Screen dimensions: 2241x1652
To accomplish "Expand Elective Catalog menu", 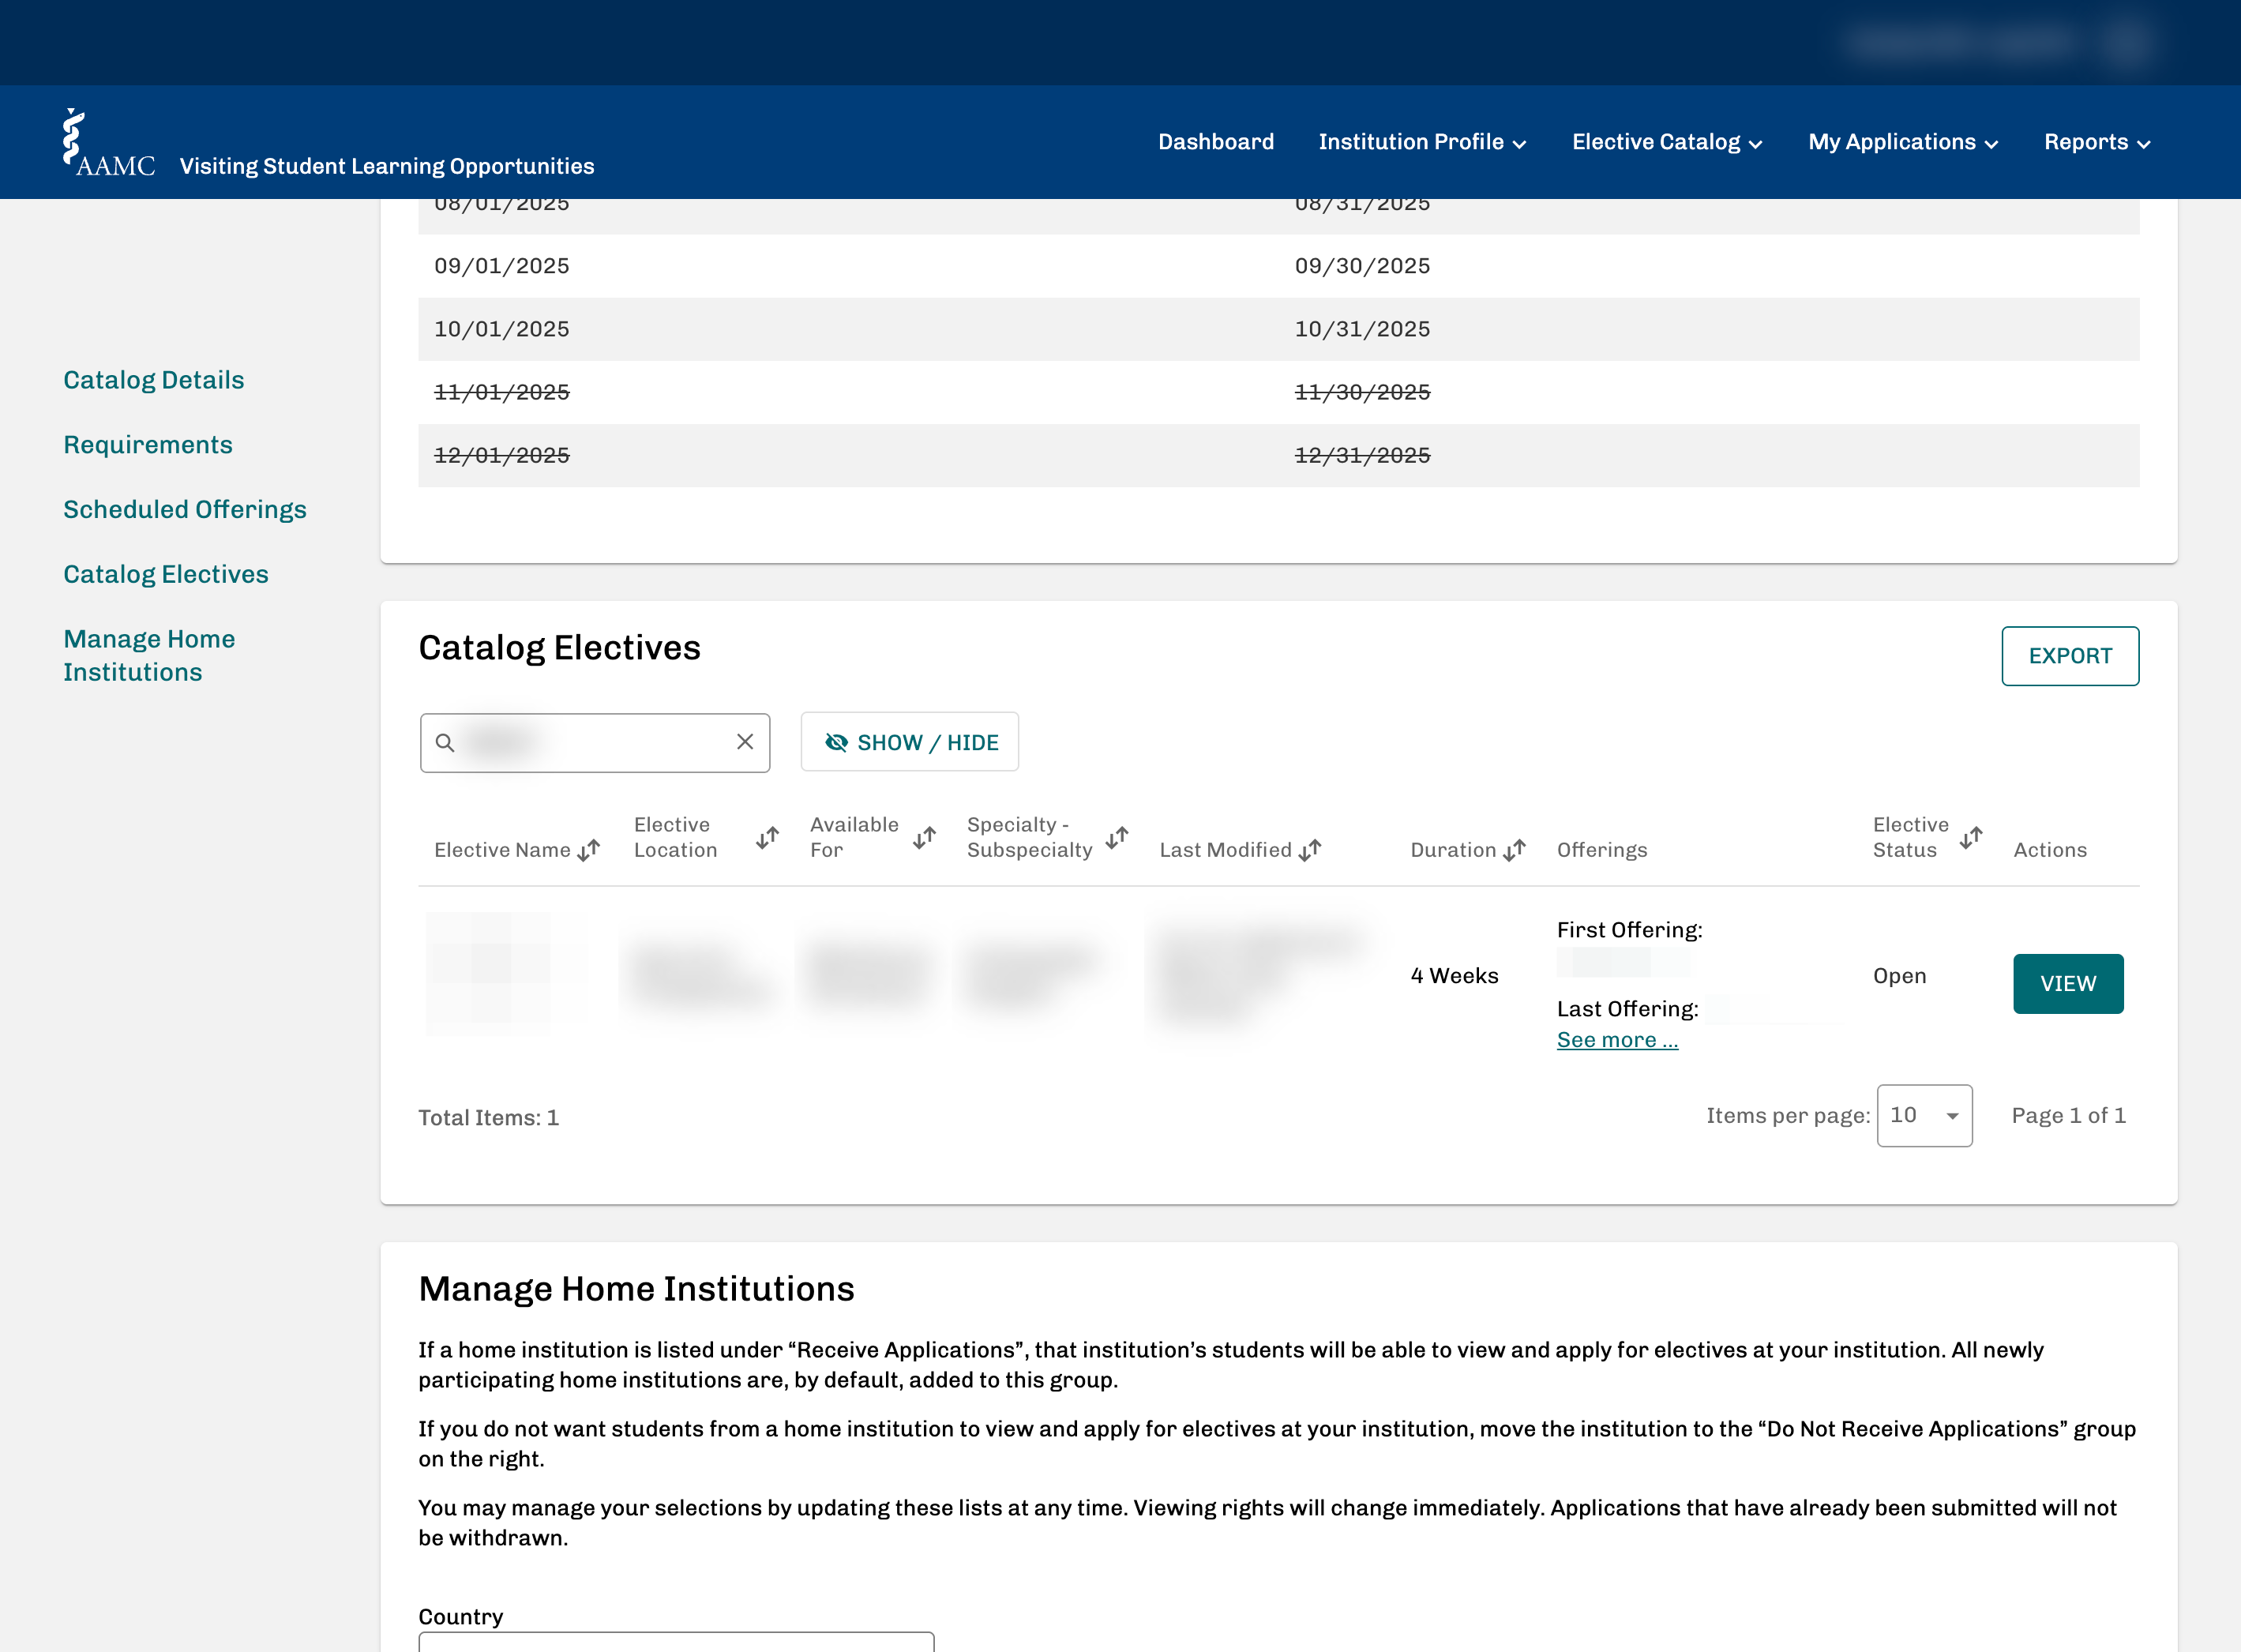I will click(1667, 142).
